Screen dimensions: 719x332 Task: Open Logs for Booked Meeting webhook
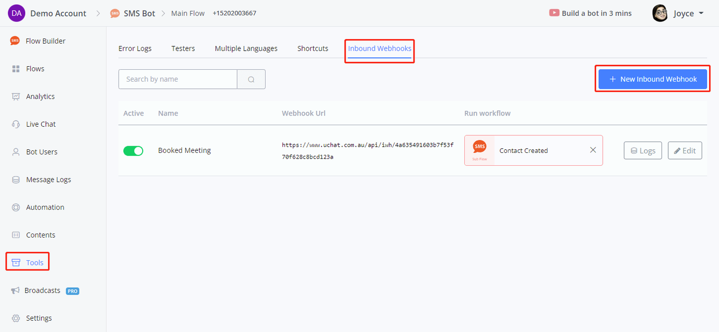[x=642, y=150]
